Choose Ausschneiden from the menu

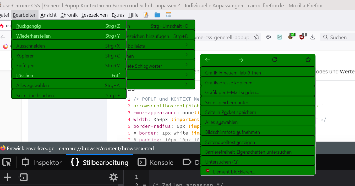pos(69,45)
